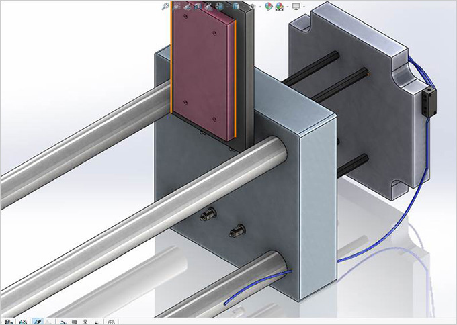Image resolution: width=457 pixels, height=325 pixels.
Task: Click the Display Style cube icon
Action: point(236,7)
